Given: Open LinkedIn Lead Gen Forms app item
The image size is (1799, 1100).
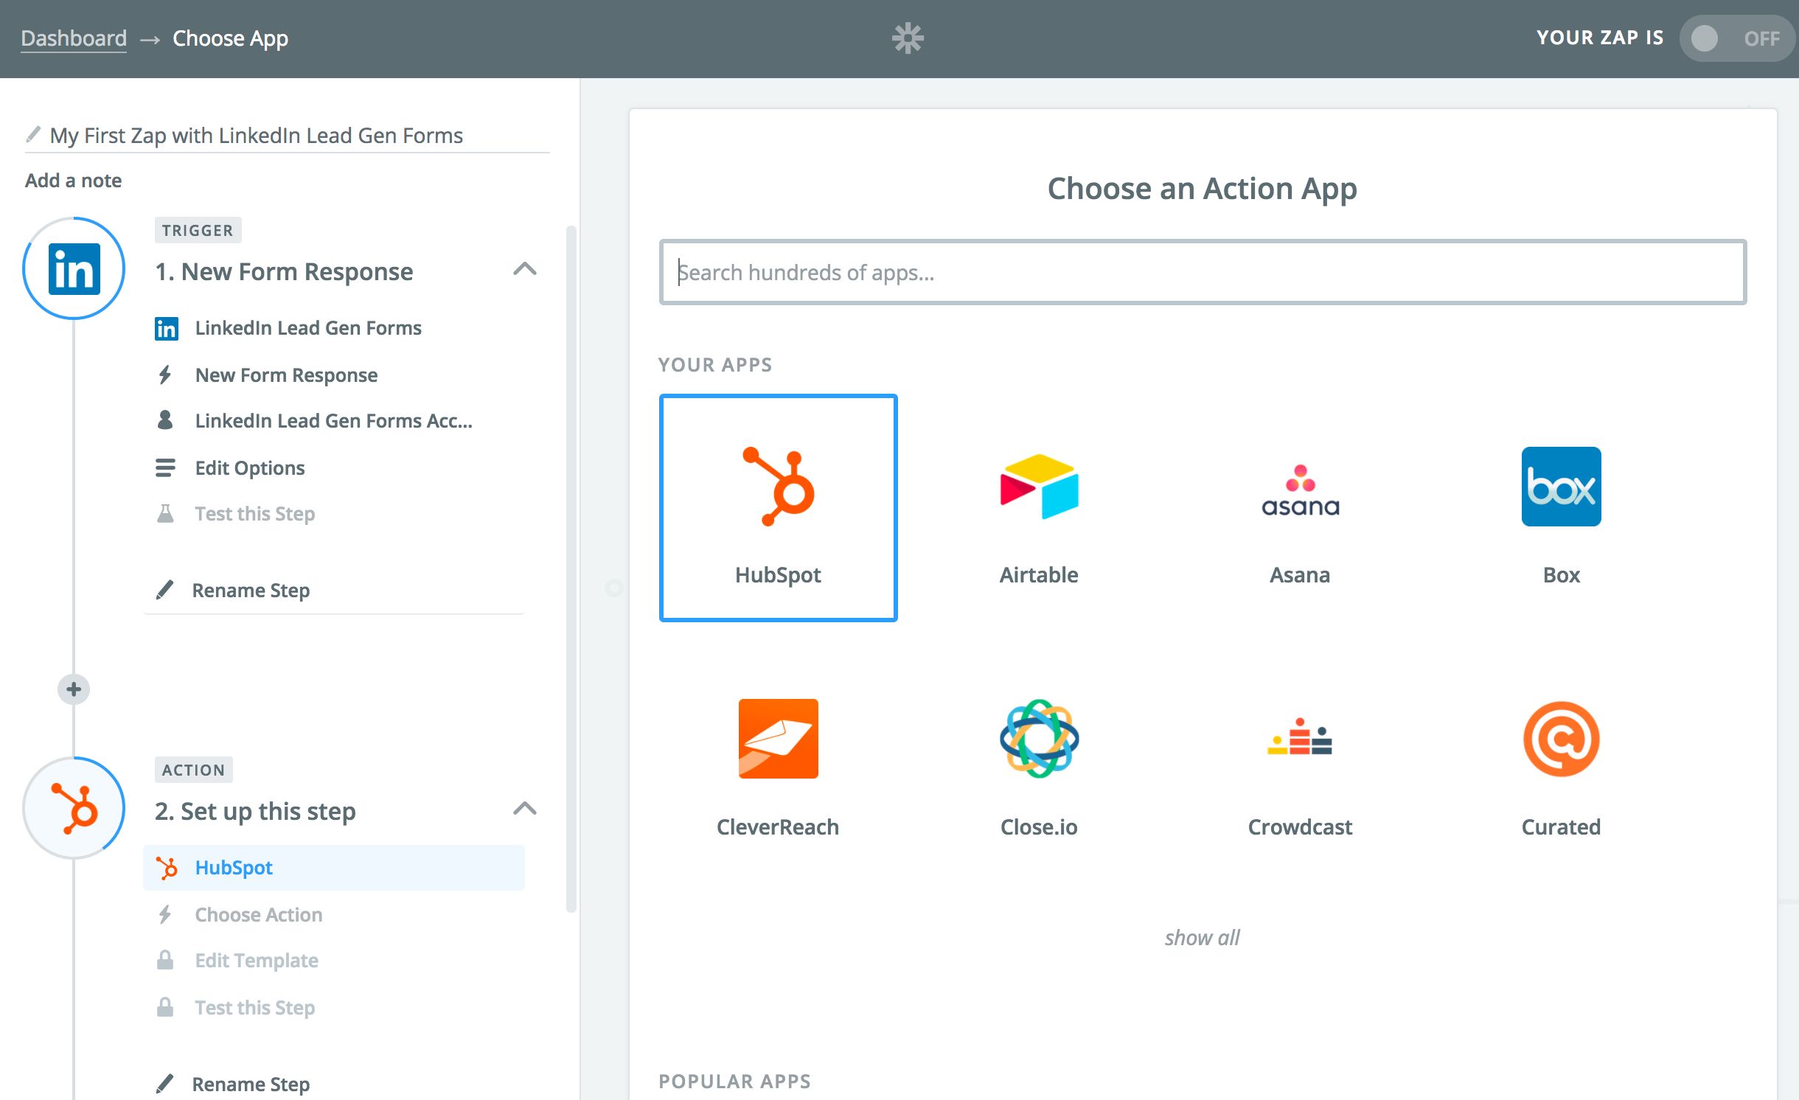Looking at the screenshot, I should pos(307,328).
